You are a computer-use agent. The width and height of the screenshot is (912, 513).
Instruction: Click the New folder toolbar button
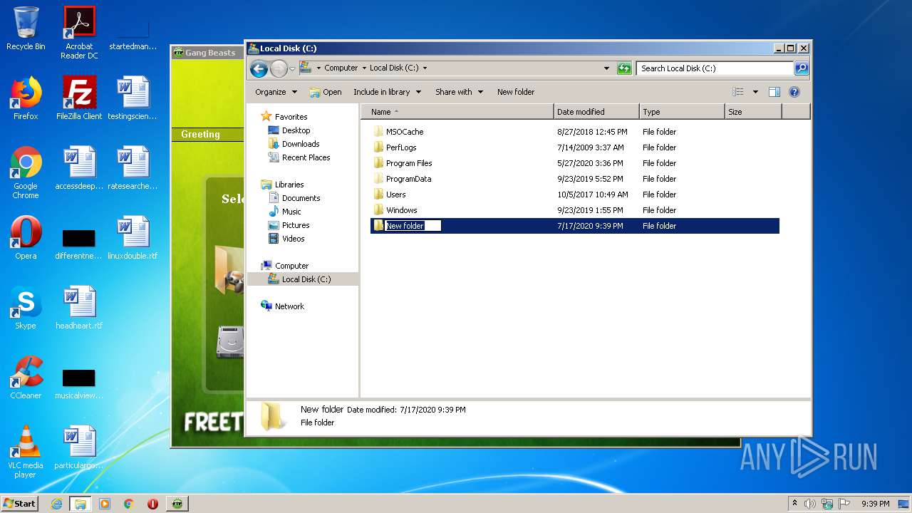point(516,92)
